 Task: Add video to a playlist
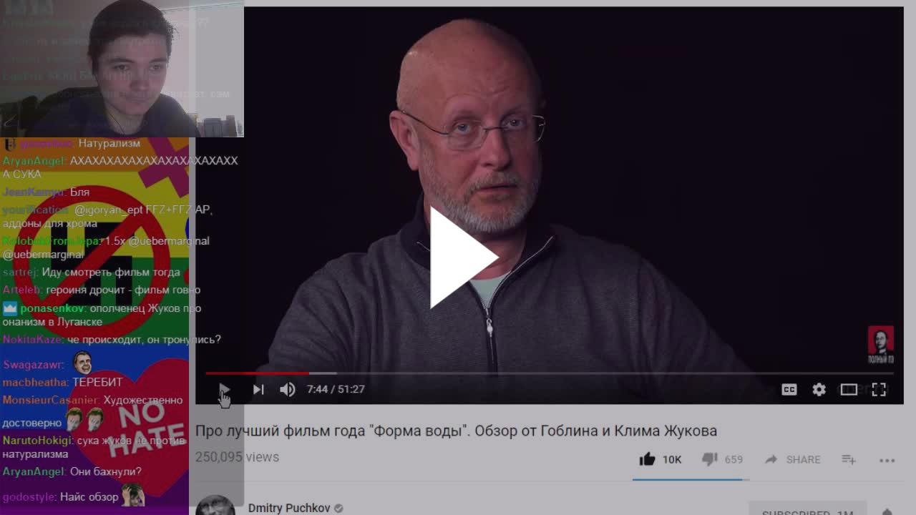click(x=849, y=459)
